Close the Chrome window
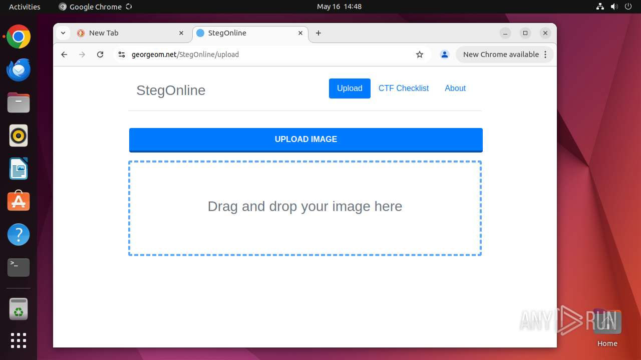 545,33
